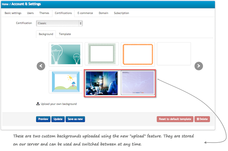Image resolution: width=228 pixels, height=151 pixels.
Task: Click the previous backgrounds arrow
Action: (41, 66)
